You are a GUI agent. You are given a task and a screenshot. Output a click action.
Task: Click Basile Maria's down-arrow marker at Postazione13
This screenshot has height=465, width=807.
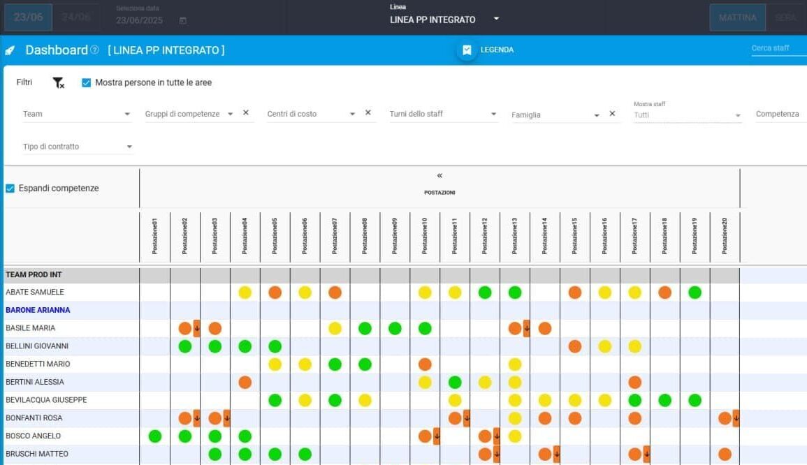[527, 328]
